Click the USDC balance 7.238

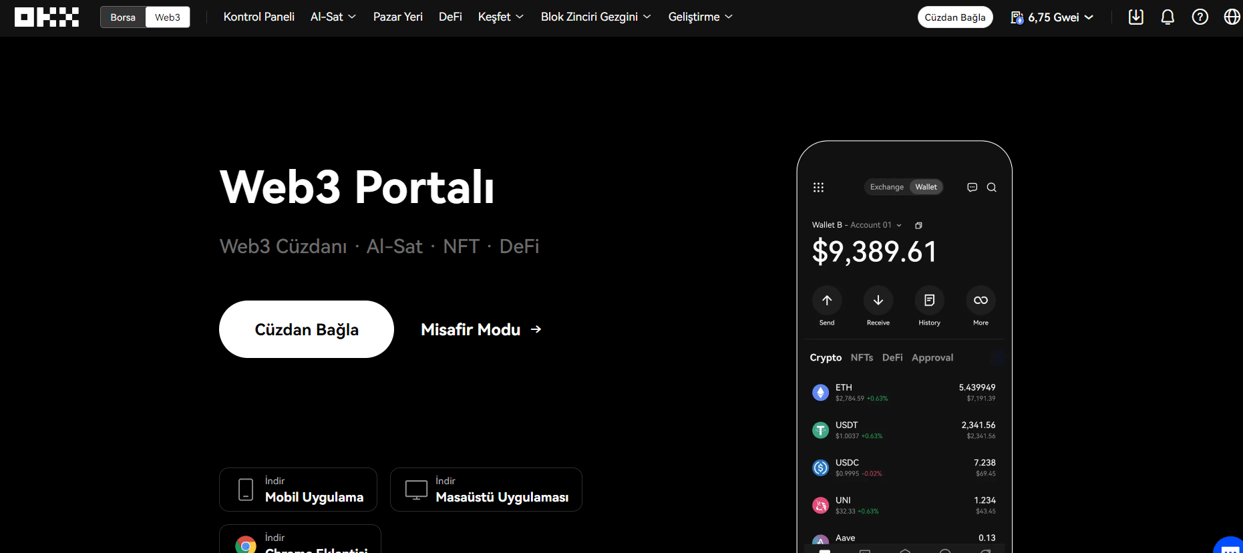985,462
